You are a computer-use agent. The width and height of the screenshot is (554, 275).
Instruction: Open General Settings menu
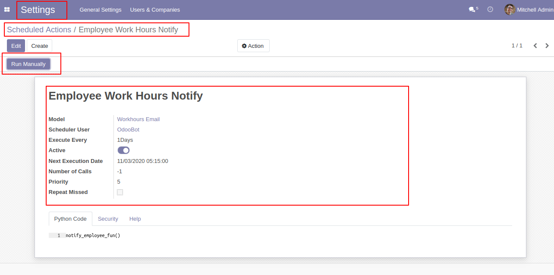pos(101,9)
